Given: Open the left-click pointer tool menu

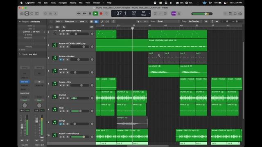Looking at the screenshot, I should (139, 22).
